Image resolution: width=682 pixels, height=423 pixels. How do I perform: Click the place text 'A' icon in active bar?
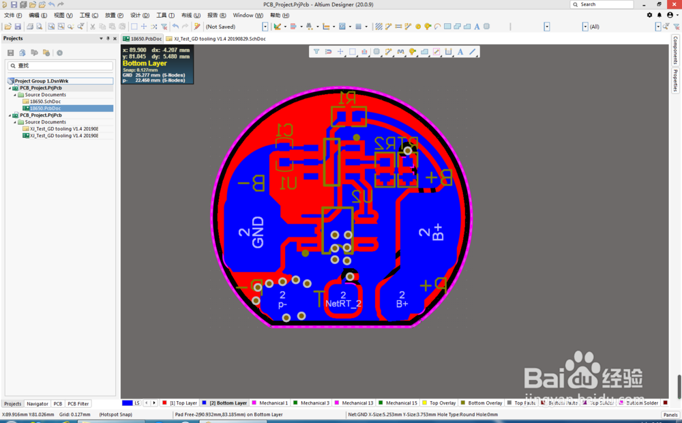(460, 52)
